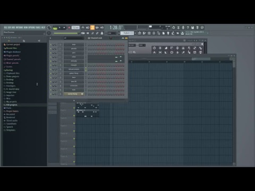The height and width of the screenshot is (191, 255).
Task: Open the snap Line dropdown
Action: 112,33
